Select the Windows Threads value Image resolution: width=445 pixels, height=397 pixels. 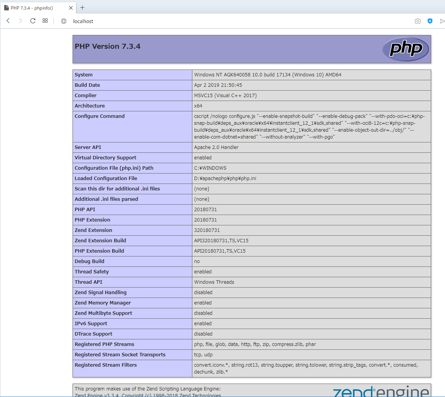[x=214, y=282]
